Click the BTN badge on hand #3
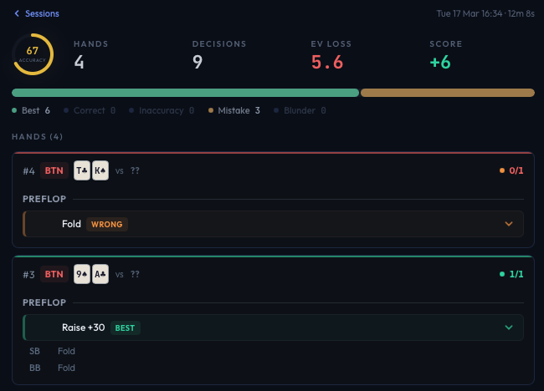 pyautogui.click(x=54, y=274)
